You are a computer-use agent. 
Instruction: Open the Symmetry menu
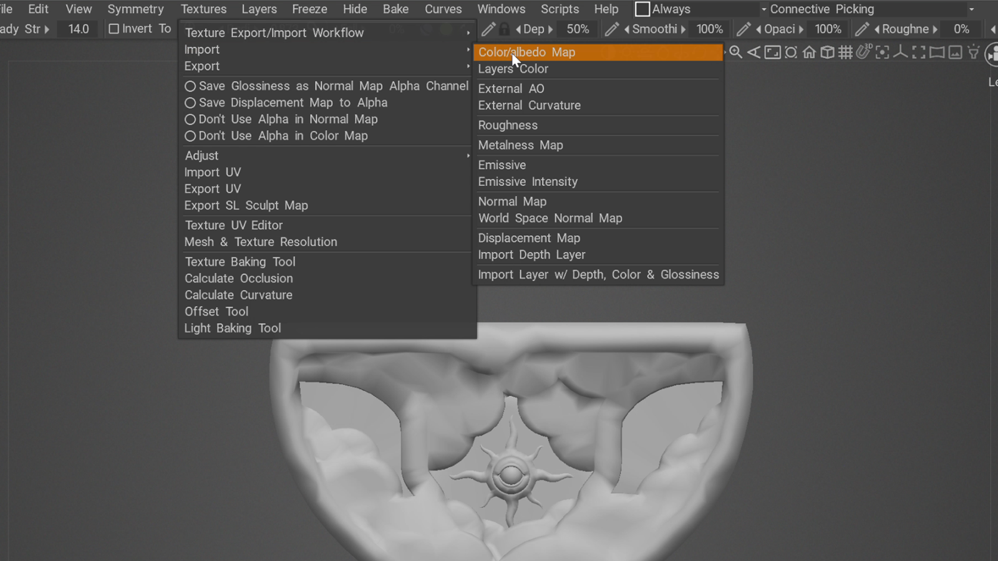pyautogui.click(x=135, y=9)
